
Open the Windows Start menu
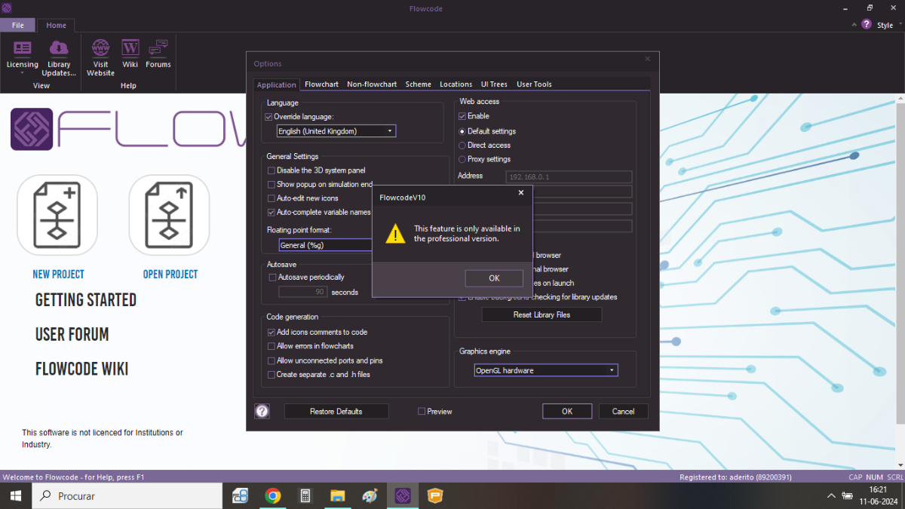pos(15,495)
